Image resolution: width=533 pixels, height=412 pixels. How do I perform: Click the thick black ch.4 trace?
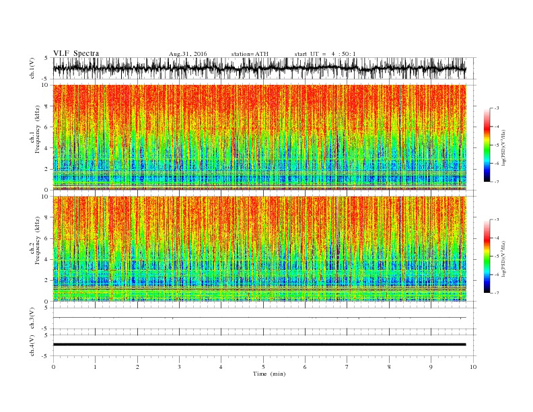259,345
